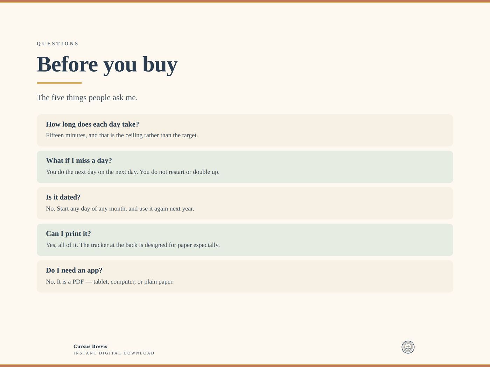The height and width of the screenshot is (367, 490).
Task: Click the answer about the tracker designed for paper
Action: point(133,245)
